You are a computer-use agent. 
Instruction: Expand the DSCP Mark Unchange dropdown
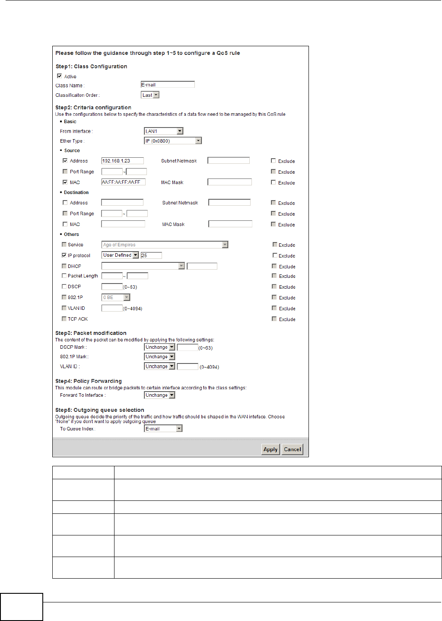[x=159, y=347]
